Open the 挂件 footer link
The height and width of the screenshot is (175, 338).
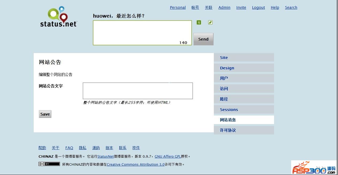click(136, 148)
